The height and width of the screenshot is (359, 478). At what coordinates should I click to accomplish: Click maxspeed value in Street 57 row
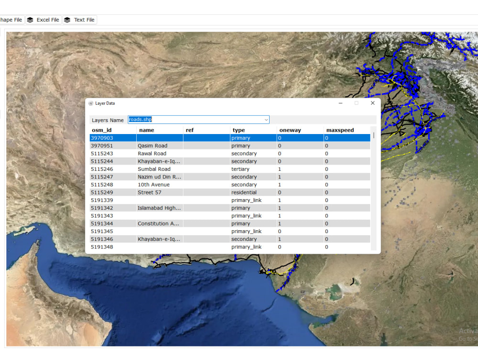point(347,192)
